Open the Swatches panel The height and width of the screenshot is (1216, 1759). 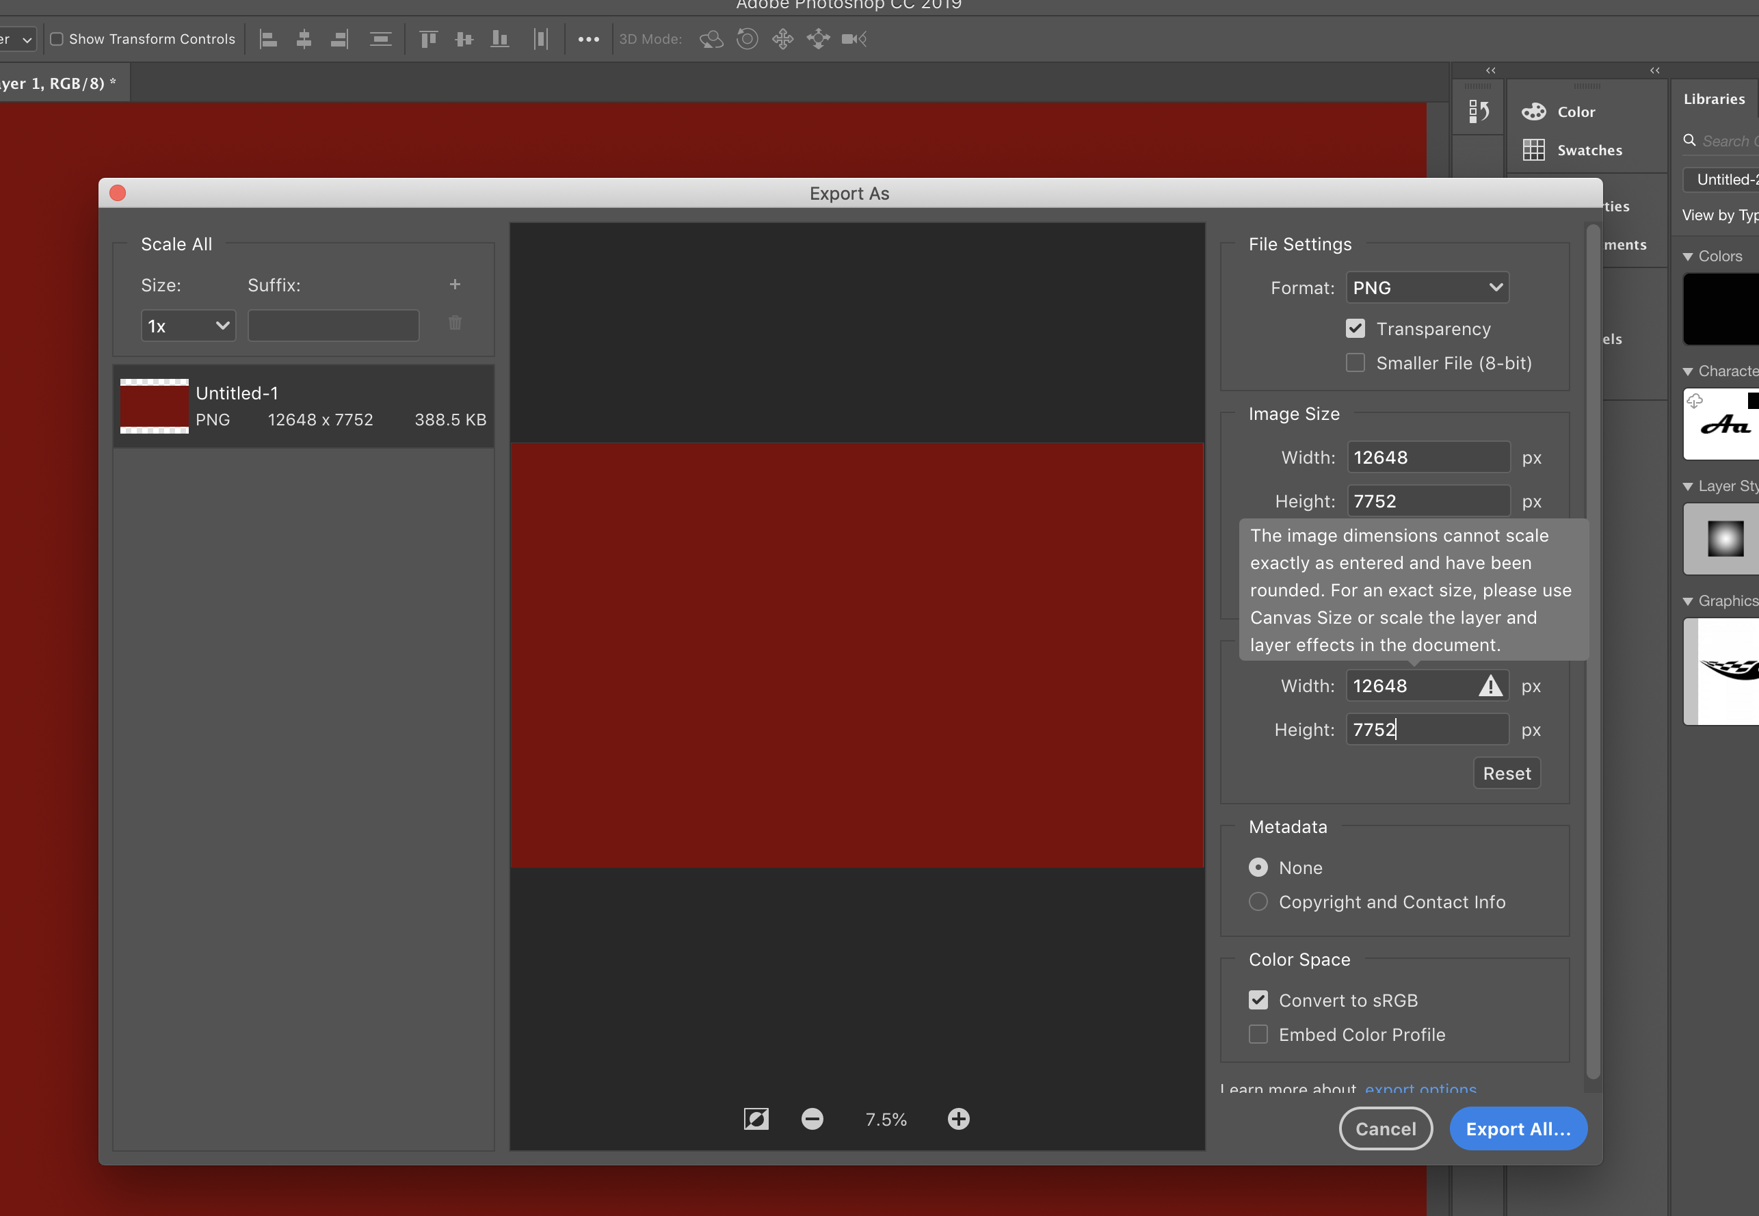coord(1589,149)
